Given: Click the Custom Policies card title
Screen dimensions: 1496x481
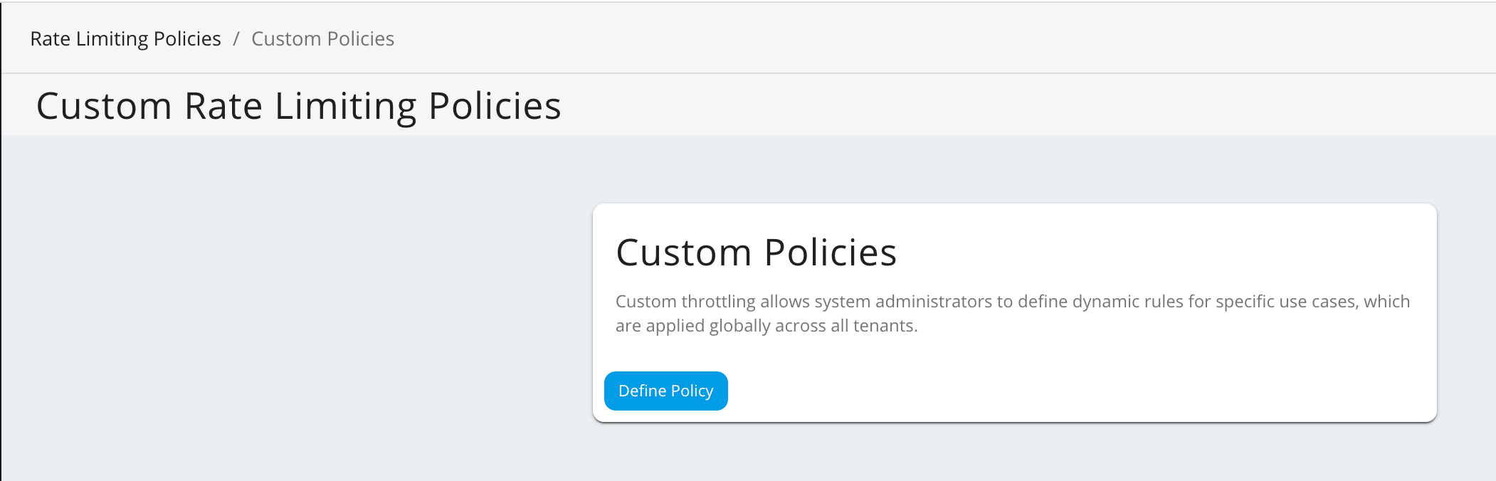Looking at the screenshot, I should pos(756,252).
